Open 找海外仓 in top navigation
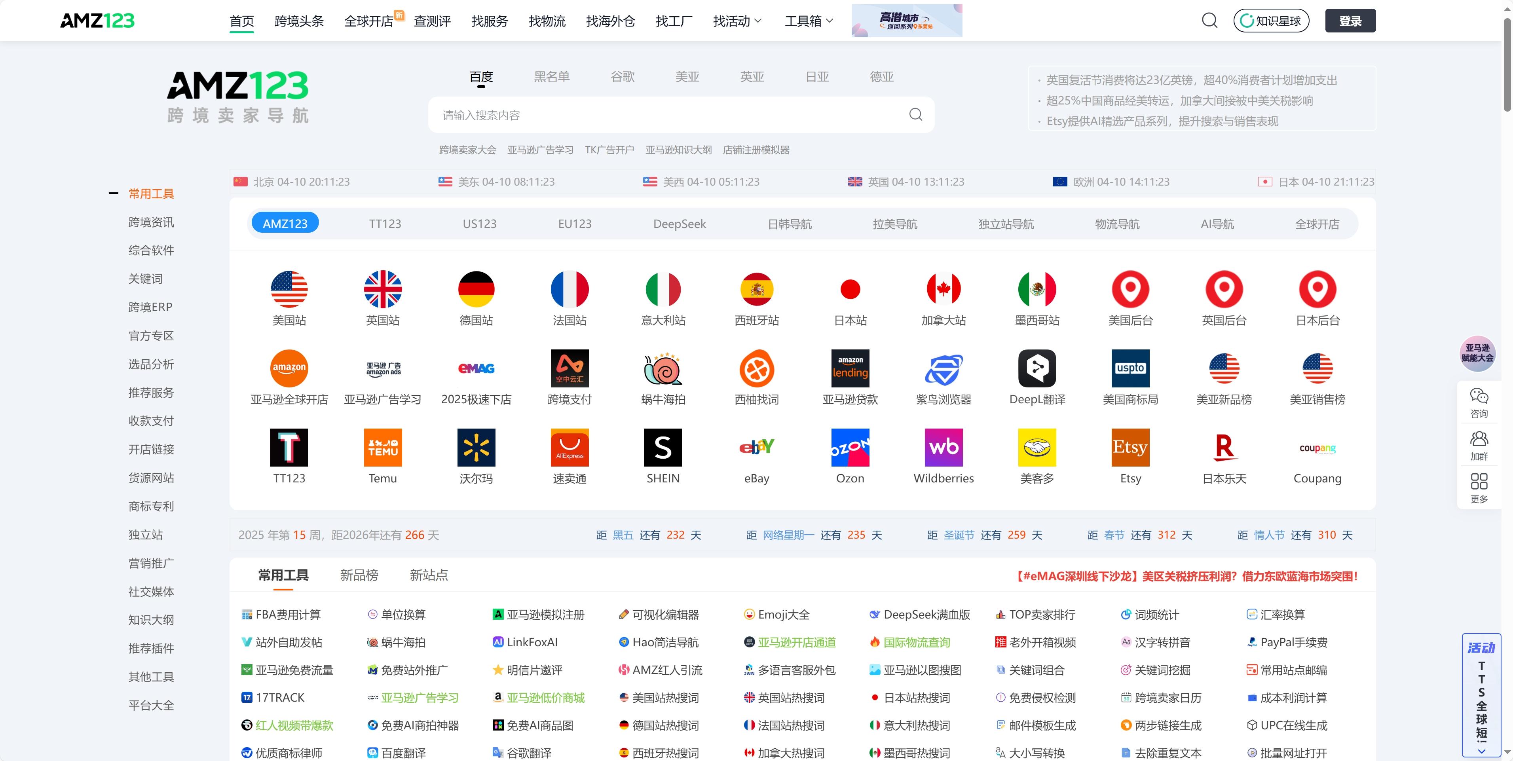 [610, 21]
